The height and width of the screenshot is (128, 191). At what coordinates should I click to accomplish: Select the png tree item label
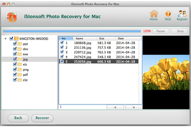(26, 70)
